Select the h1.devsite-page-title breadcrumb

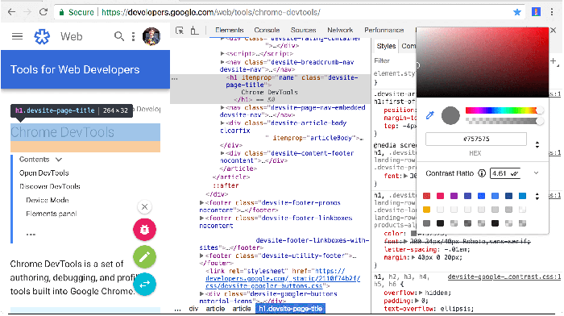(290, 309)
